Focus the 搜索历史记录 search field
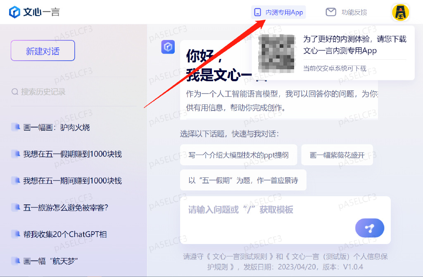This screenshot has width=423, height=277. (x=74, y=92)
